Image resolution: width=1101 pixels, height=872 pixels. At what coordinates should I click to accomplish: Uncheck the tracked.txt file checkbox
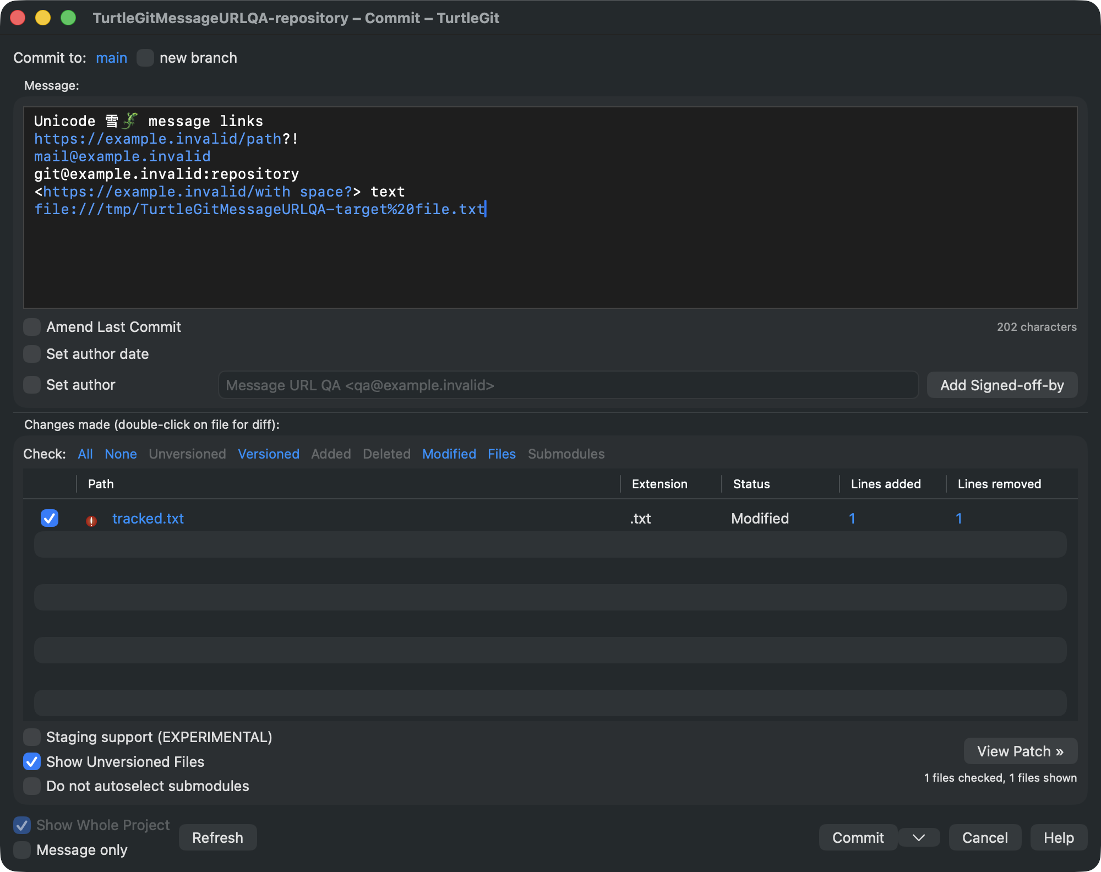(50, 518)
